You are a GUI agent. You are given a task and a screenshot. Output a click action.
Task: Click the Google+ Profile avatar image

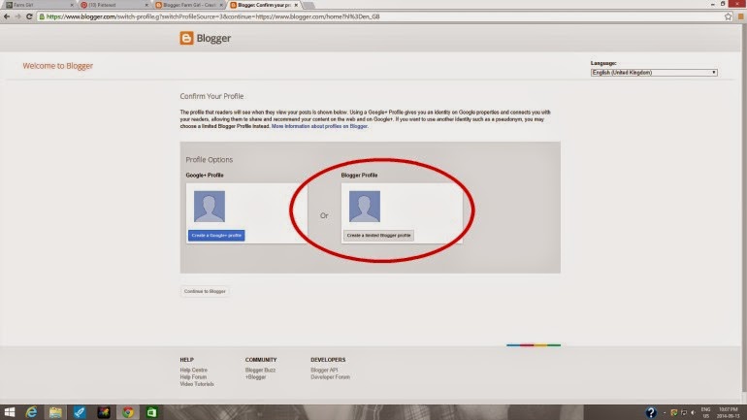pyautogui.click(x=210, y=207)
